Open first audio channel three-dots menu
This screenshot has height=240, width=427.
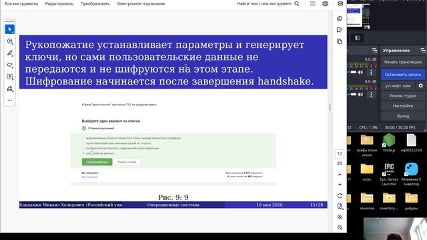(371, 73)
